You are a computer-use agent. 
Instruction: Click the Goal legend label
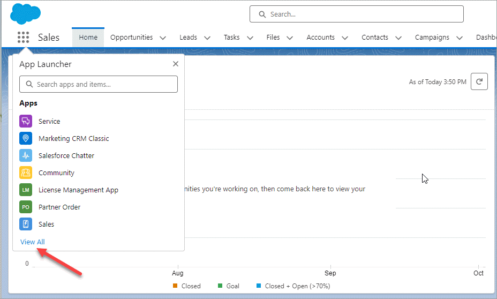coord(232,286)
